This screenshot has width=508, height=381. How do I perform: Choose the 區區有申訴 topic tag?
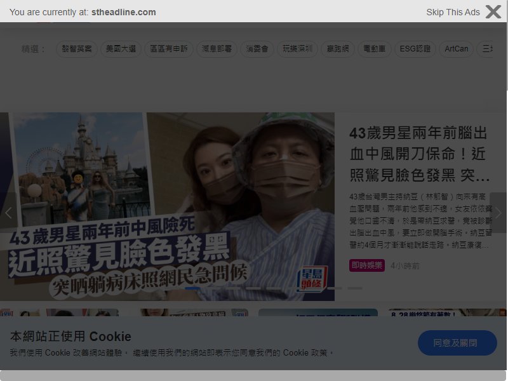169,49
